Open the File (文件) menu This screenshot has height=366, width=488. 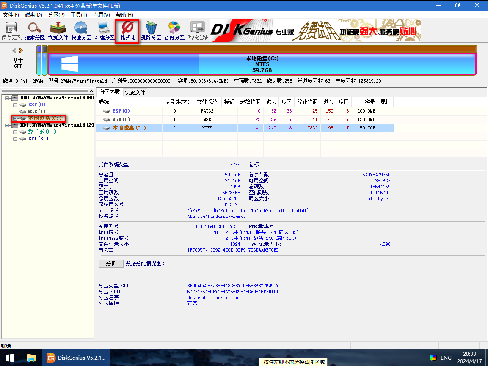[11, 15]
